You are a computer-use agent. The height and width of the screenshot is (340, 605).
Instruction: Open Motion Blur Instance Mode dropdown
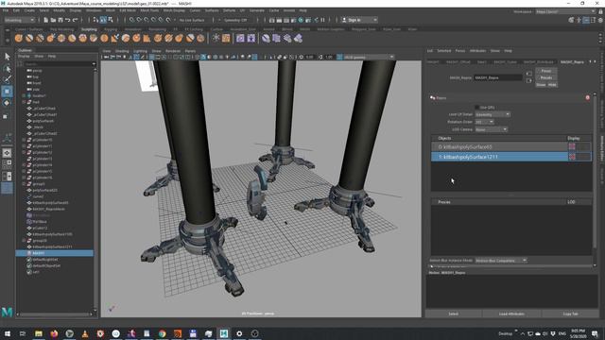501,261
